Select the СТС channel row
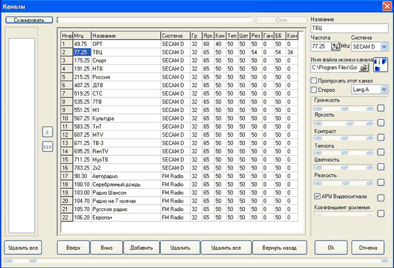 pos(179,94)
